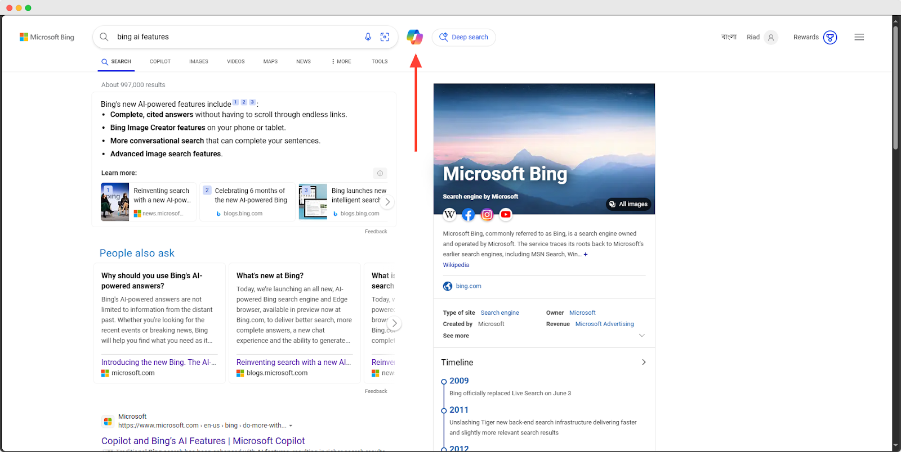The height and width of the screenshot is (452, 901).
Task: Start voice search with microphone icon
Action: pyautogui.click(x=368, y=37)
